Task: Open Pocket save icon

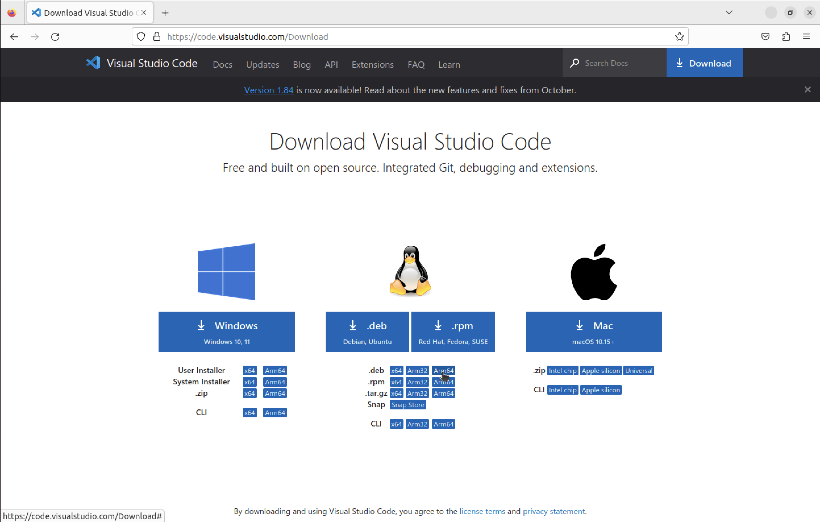Action: click(x=765, y=36)
